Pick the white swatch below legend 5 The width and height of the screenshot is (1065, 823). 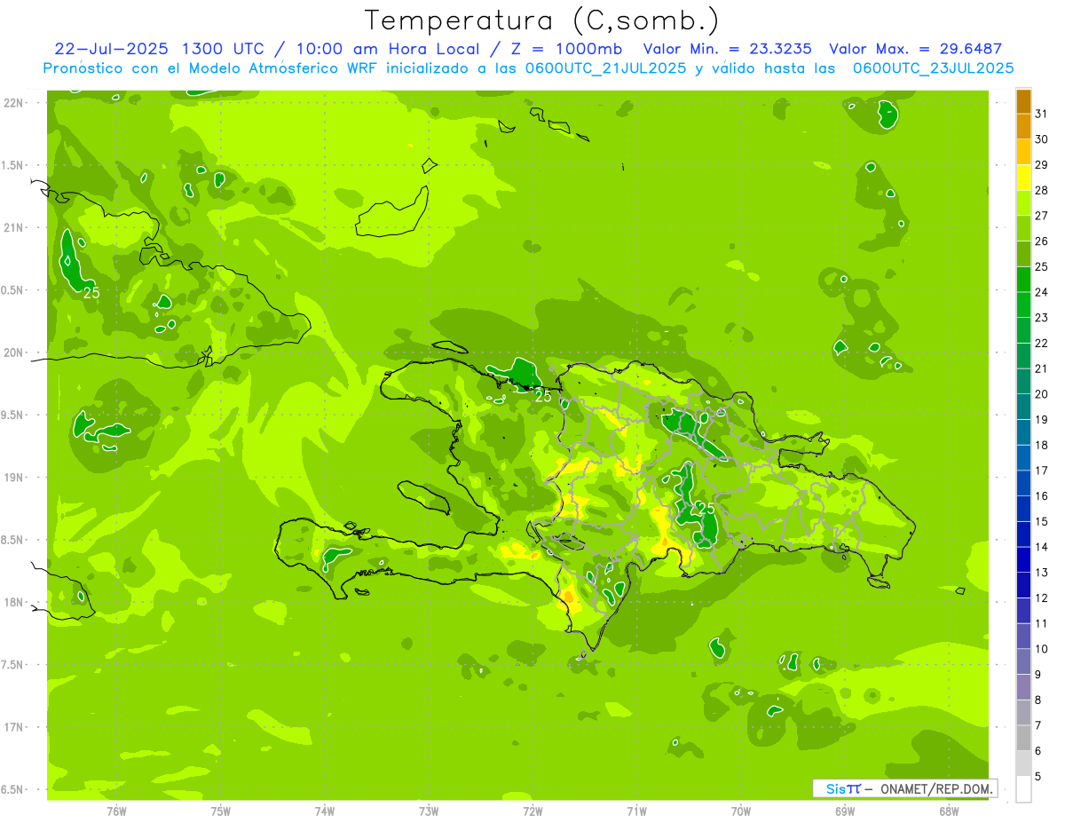(x=1023, y=789)
